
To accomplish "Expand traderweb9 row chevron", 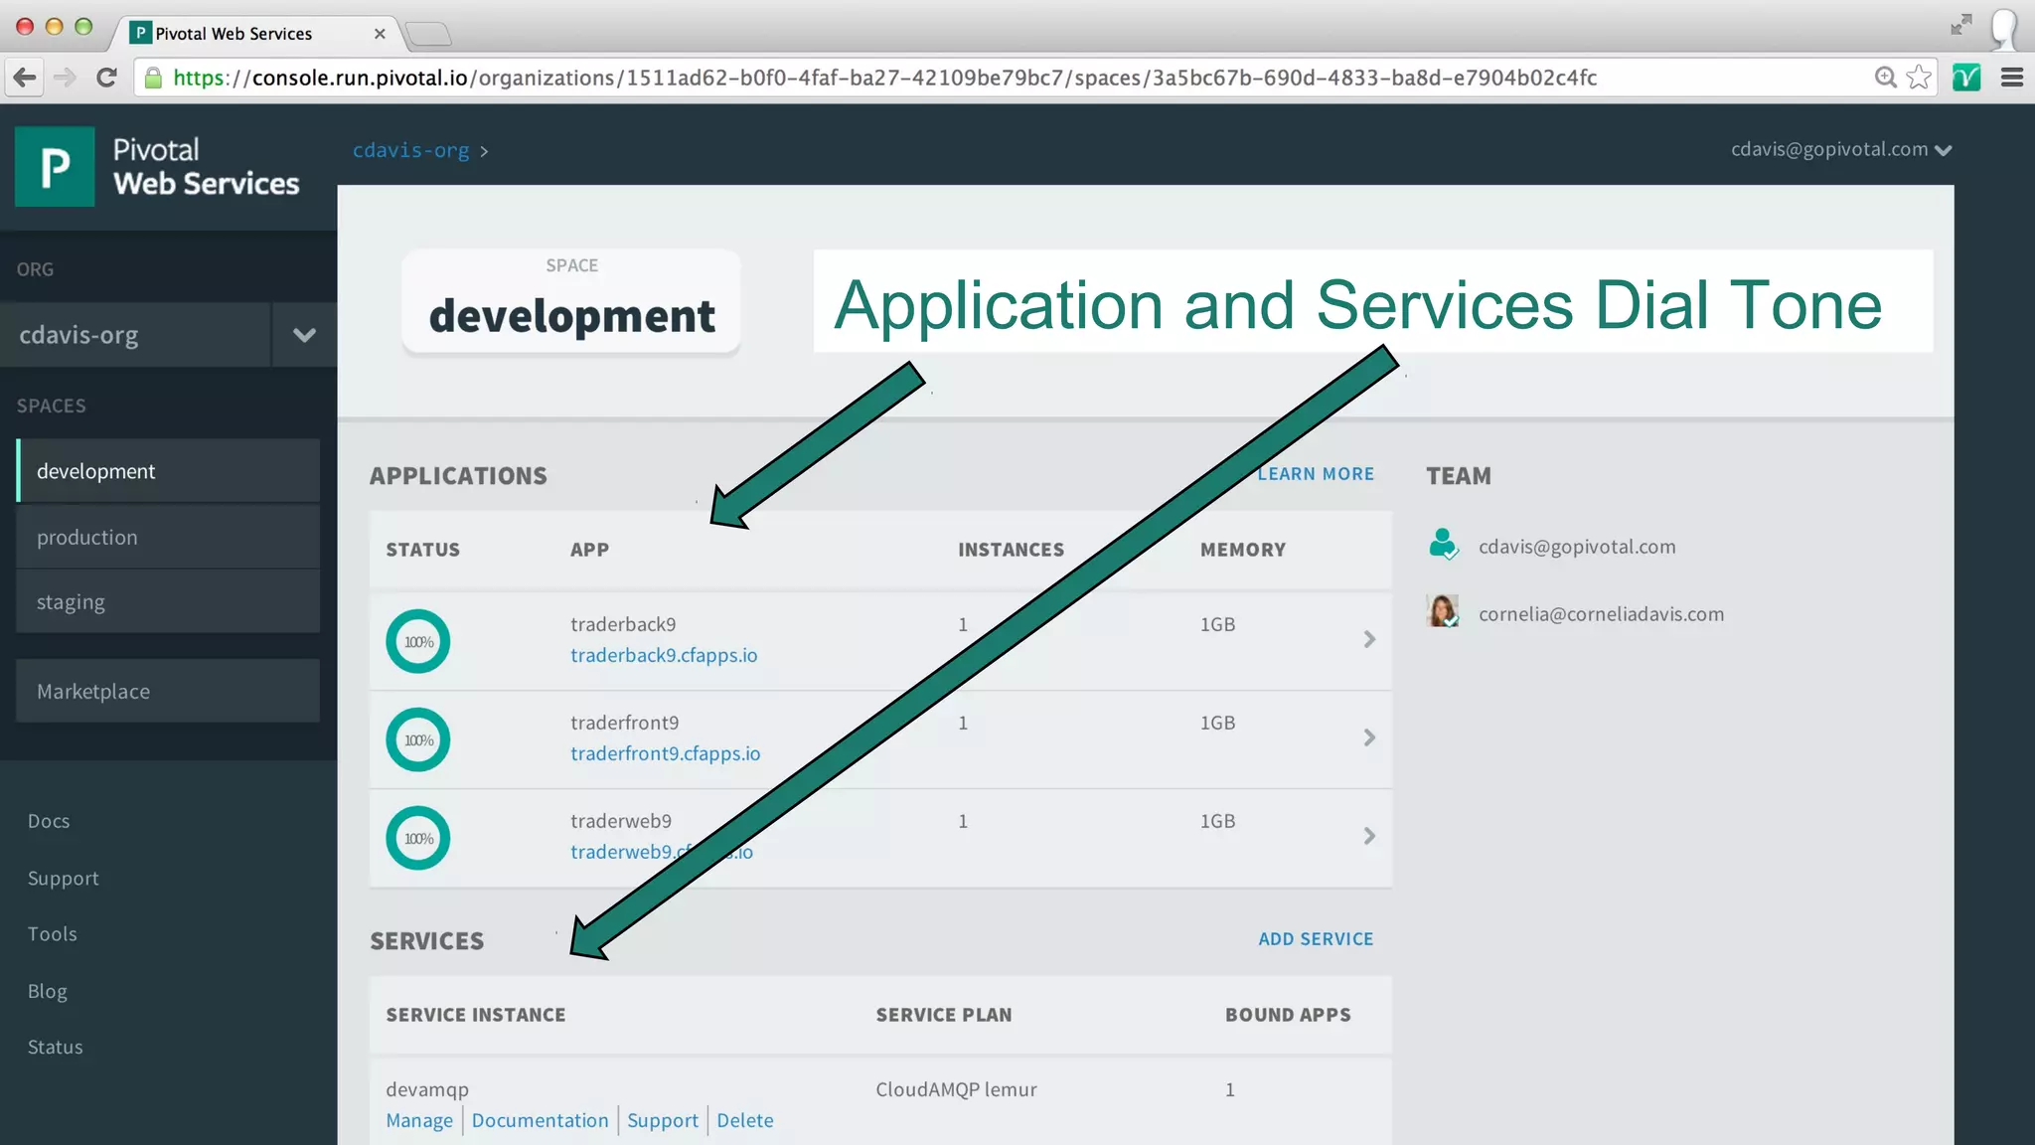I will [1369, 836].
